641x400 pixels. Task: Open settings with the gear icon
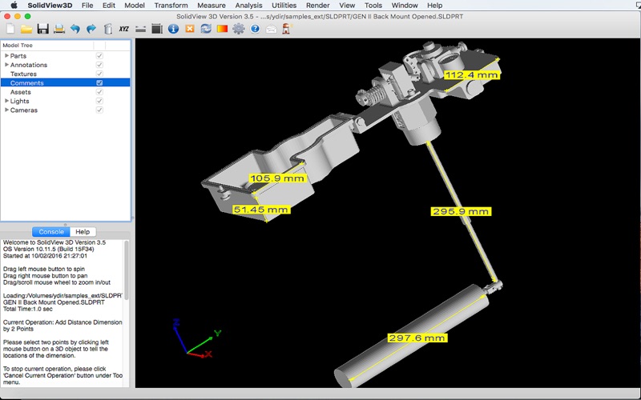(239, 29)
